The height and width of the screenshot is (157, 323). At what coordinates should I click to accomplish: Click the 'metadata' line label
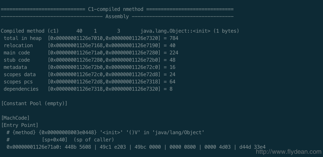tap(15, 67)
